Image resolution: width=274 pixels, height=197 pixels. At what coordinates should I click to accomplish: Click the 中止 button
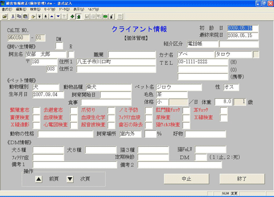point(186,179)
